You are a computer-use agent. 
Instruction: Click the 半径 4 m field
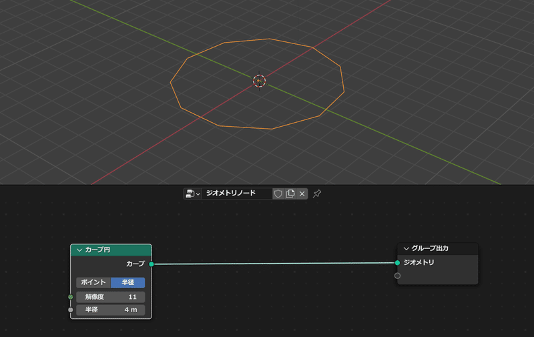click(x=111, y=310)
